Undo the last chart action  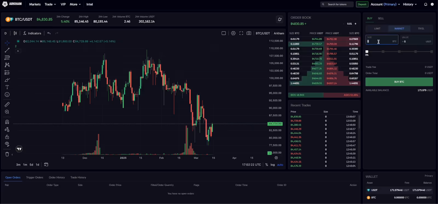point(49,33)
